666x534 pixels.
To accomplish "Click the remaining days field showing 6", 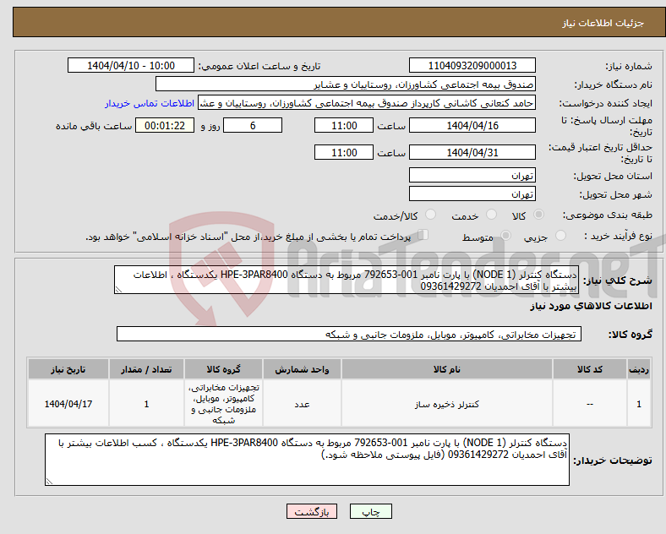I will [x=253, y=126].
